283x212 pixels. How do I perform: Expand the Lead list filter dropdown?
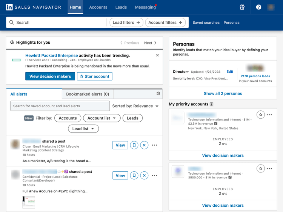click(83, 129)
